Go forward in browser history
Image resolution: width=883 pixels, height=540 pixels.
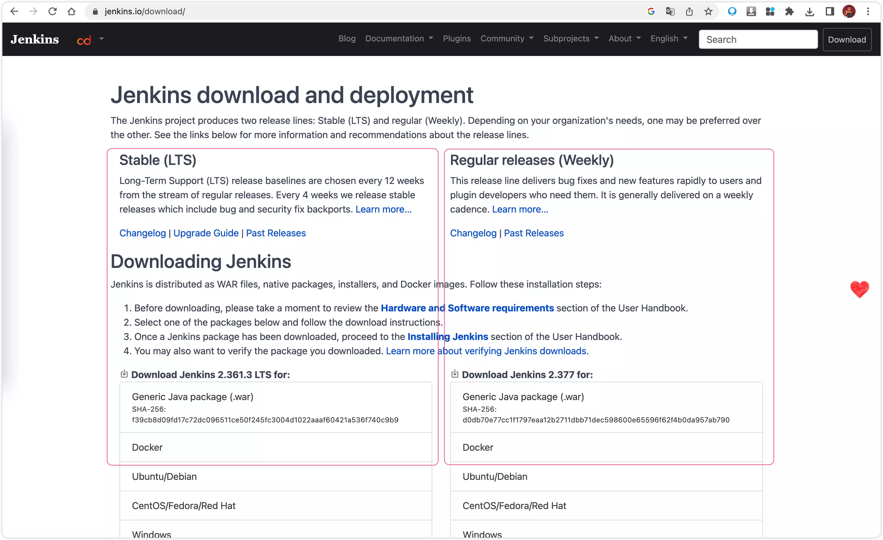[33, 11]
